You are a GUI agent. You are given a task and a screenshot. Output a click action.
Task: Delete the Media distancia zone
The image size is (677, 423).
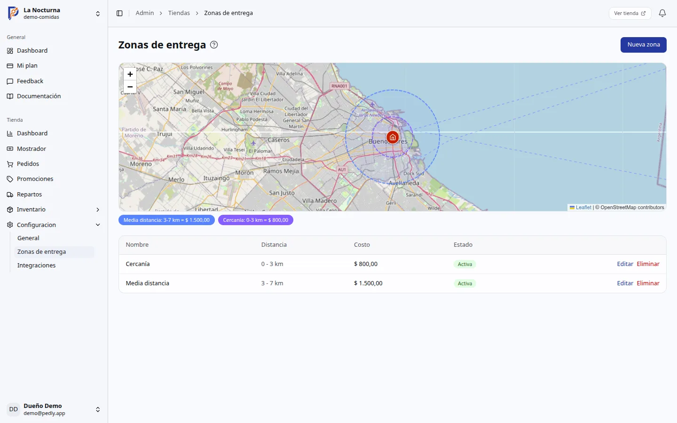648,283
